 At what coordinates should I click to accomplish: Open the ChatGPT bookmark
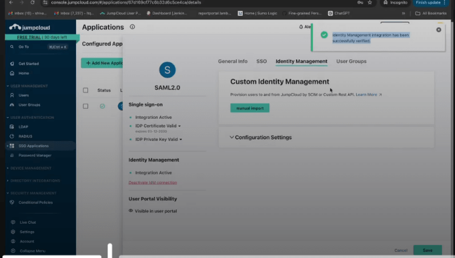coord(338,13)
